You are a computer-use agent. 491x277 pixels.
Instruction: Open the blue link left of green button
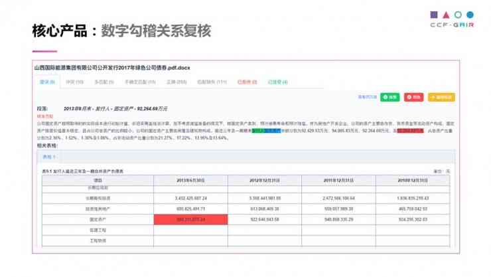368,97
